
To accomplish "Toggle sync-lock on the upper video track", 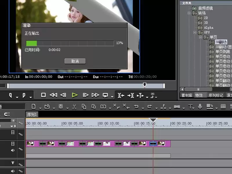I will pyautogui.click(x=21, y=134).
